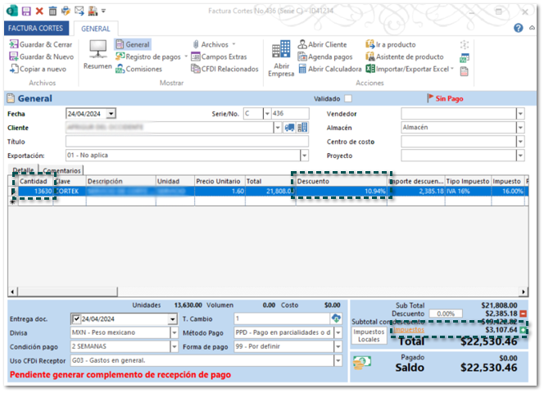The height and width of the screenshot is (393, 544).
Task: Click the Impuestos Locales button
Action: 369,334
